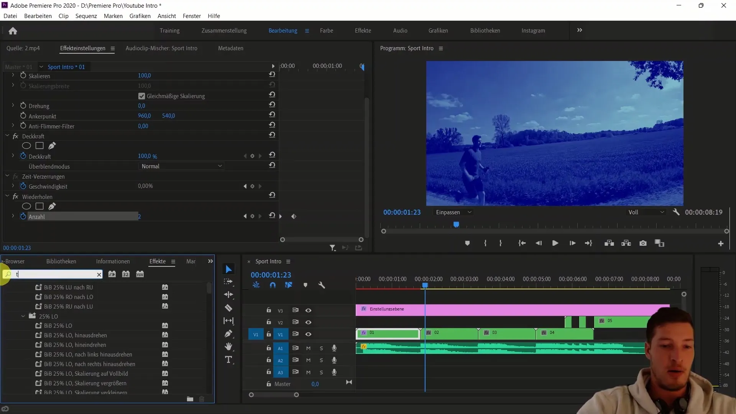
Task: Select the Track Select Forward tool
Action: [228, 282]
